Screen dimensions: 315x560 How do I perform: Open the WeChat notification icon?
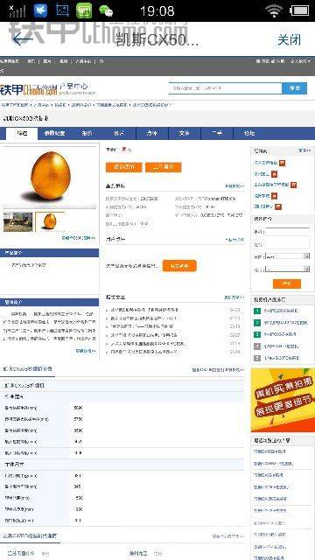[106, 10]
